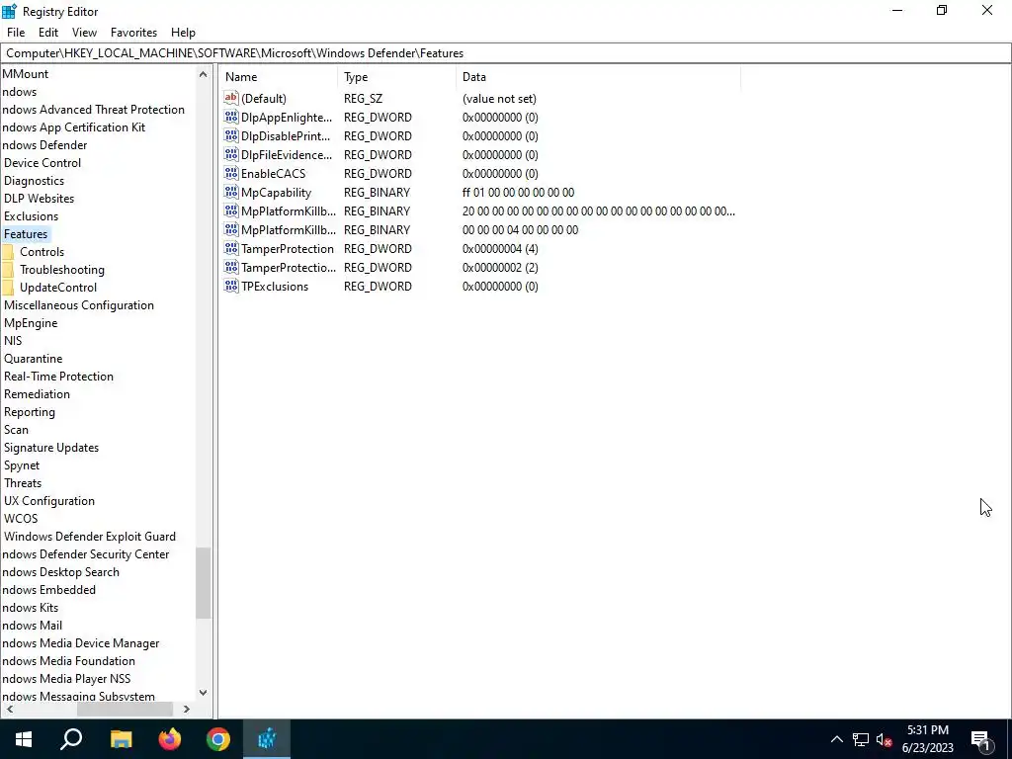1012x759 pixels.
Task: Select the UX Configuration key
Action: 49,501
